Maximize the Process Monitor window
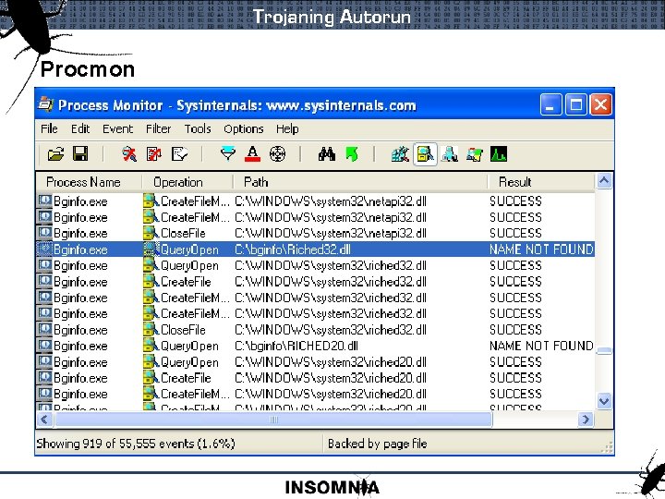Screen dimensions: 665x499 (575, 104)
